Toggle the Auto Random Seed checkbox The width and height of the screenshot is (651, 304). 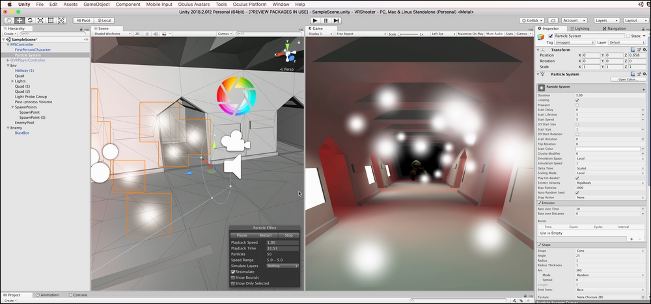coord(577,192)
